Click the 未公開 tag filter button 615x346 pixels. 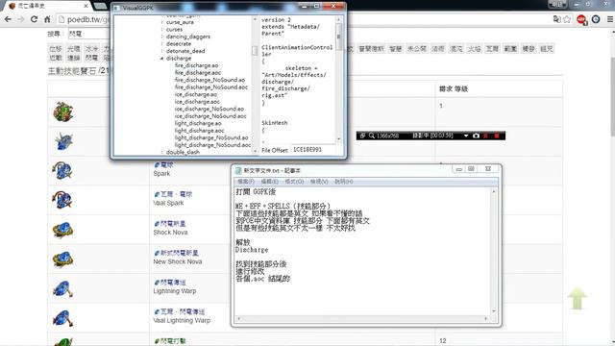point(416,49)
